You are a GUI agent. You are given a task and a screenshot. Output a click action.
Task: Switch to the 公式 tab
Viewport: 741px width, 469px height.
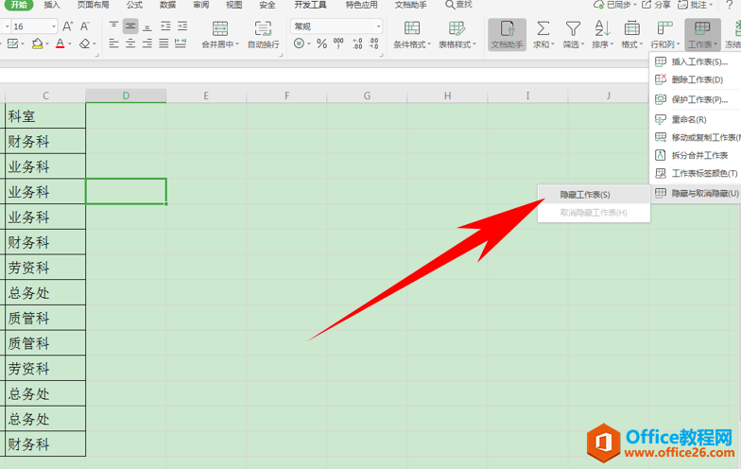[134, 5]
